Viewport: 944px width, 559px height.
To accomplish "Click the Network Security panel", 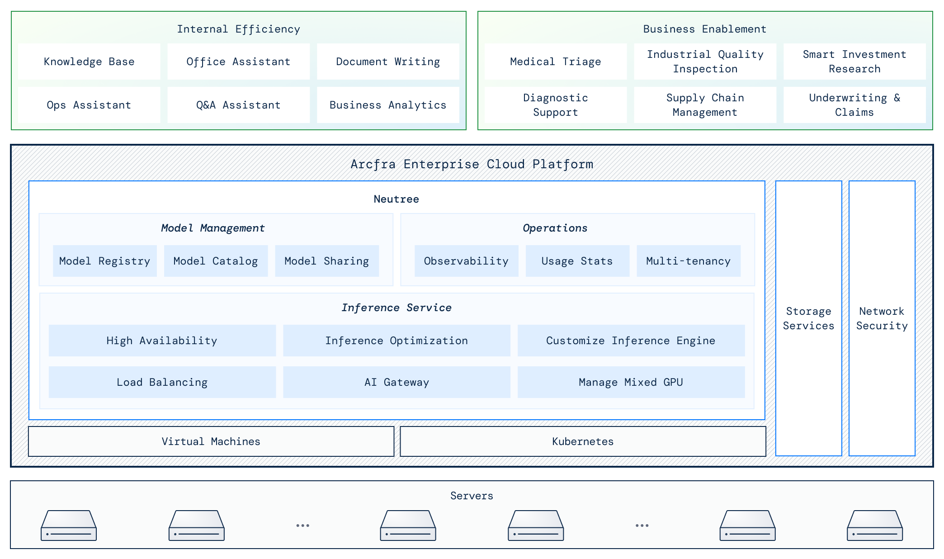I will click(882, 318).
